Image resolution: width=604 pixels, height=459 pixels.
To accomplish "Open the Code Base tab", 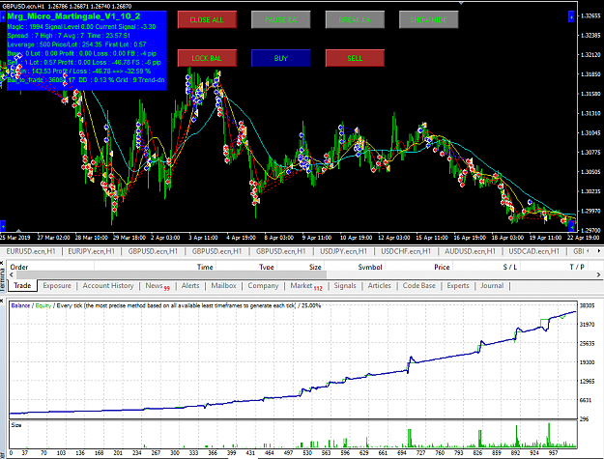I will coord(419,286).
